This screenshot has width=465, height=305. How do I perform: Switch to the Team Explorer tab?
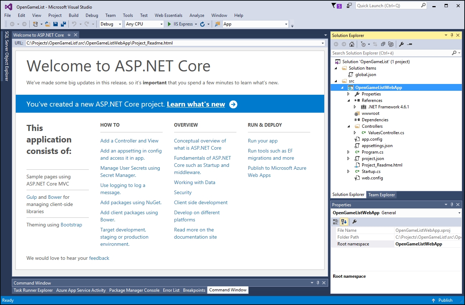pyautogui.click(x=382, y=195)
